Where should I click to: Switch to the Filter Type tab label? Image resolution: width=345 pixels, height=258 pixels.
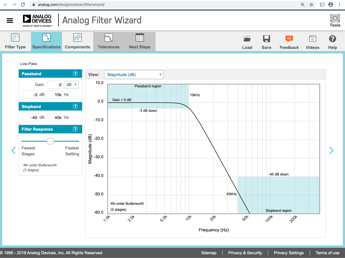click(x=15, y=47)
